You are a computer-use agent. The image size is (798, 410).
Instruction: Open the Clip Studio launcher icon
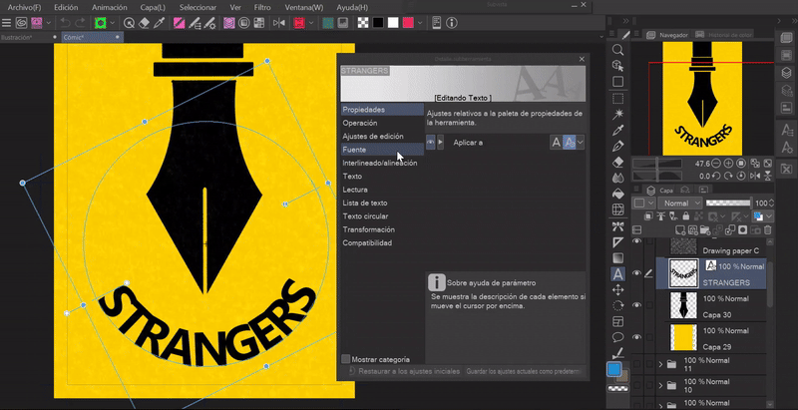[21, 23]
